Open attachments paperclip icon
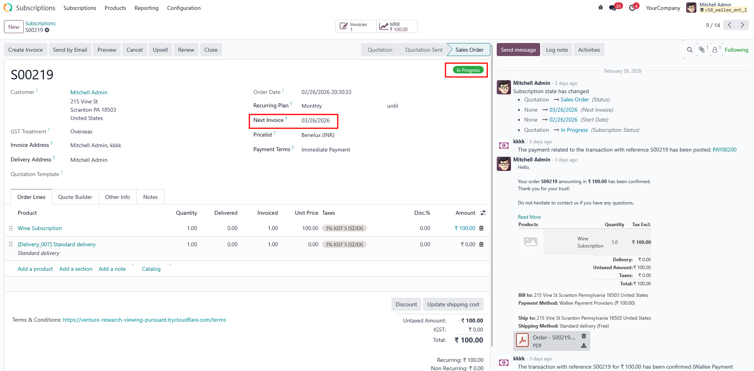This screenshot has height=371, width=754. (x=702, y=50)
